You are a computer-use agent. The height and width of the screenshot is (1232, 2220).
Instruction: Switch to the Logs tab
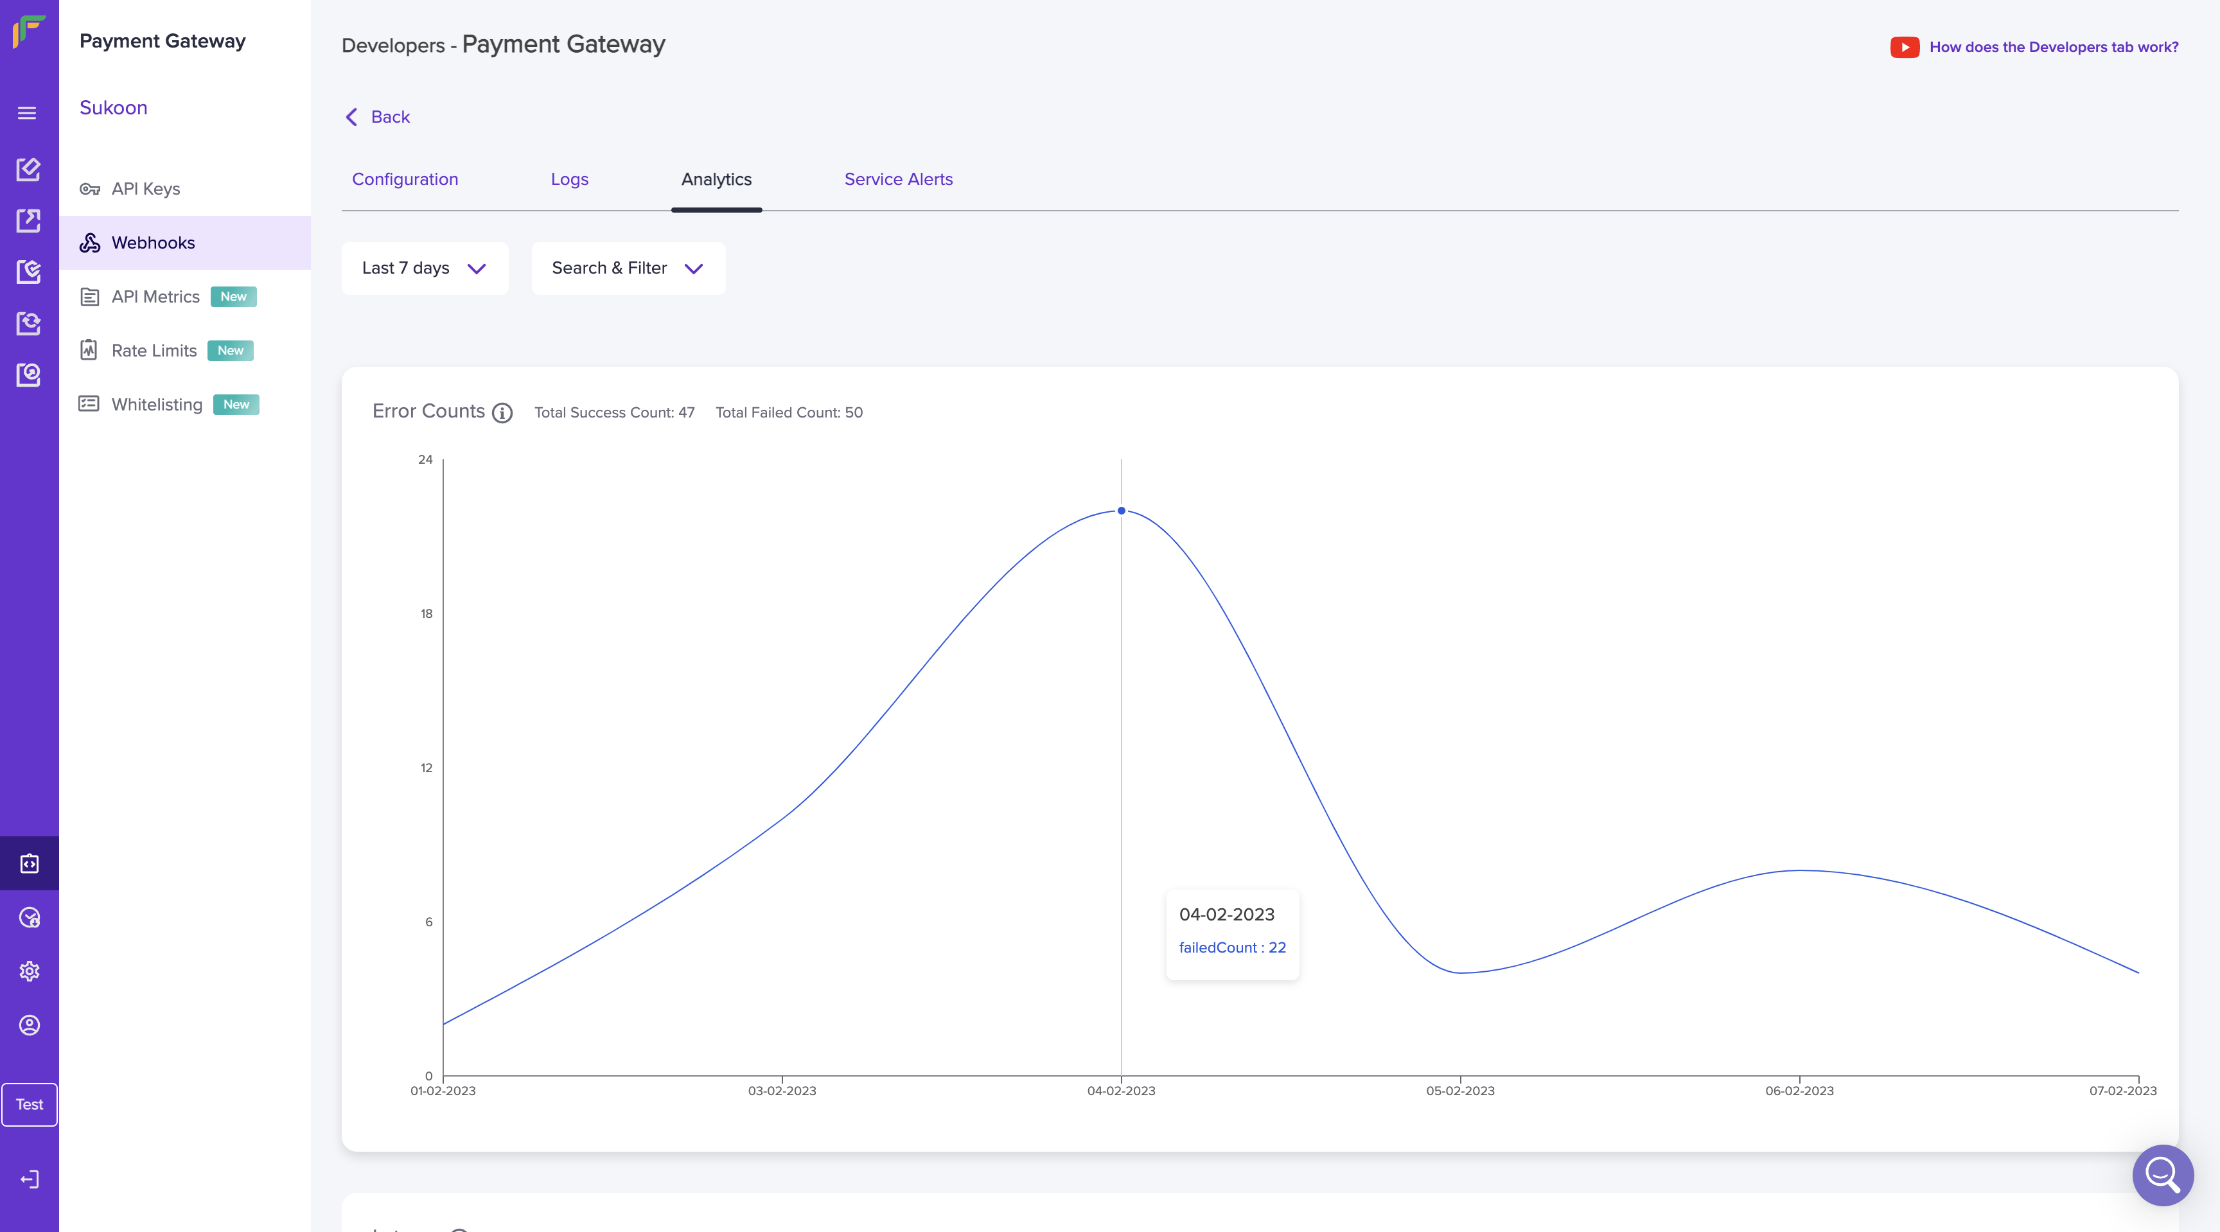(x=568, y=179)
